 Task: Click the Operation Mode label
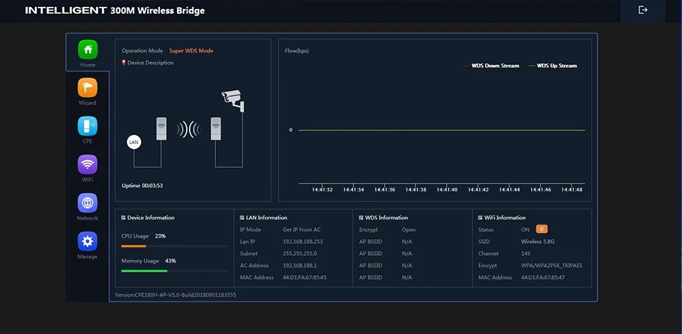pos(142,51)
